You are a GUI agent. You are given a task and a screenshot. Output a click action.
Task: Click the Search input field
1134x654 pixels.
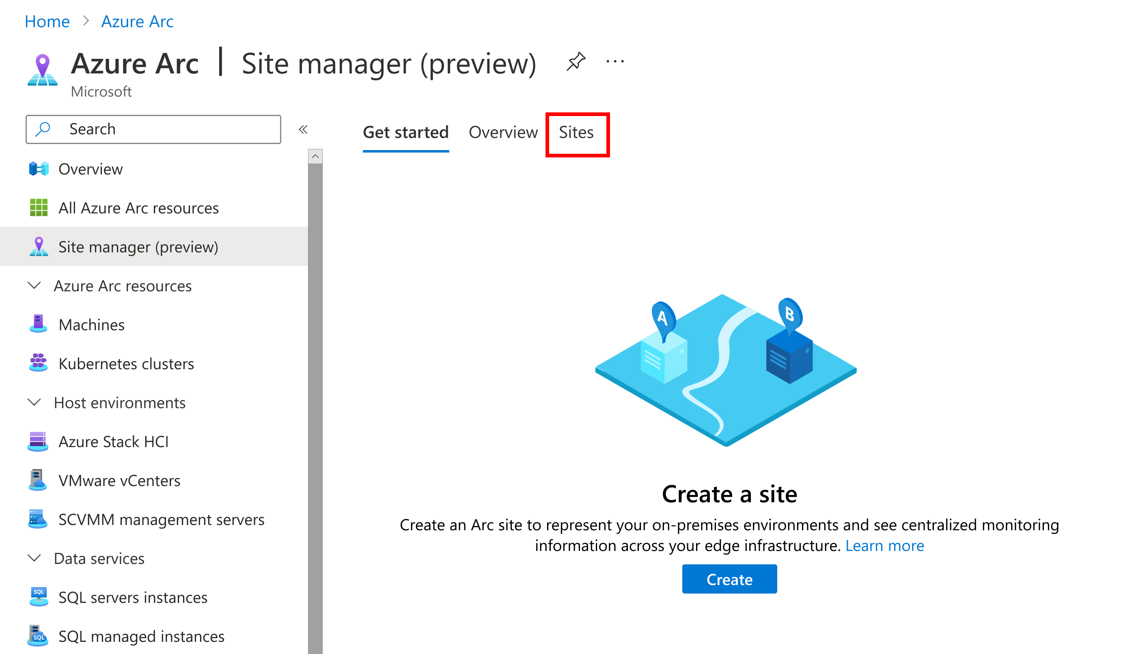click(154, 129)
